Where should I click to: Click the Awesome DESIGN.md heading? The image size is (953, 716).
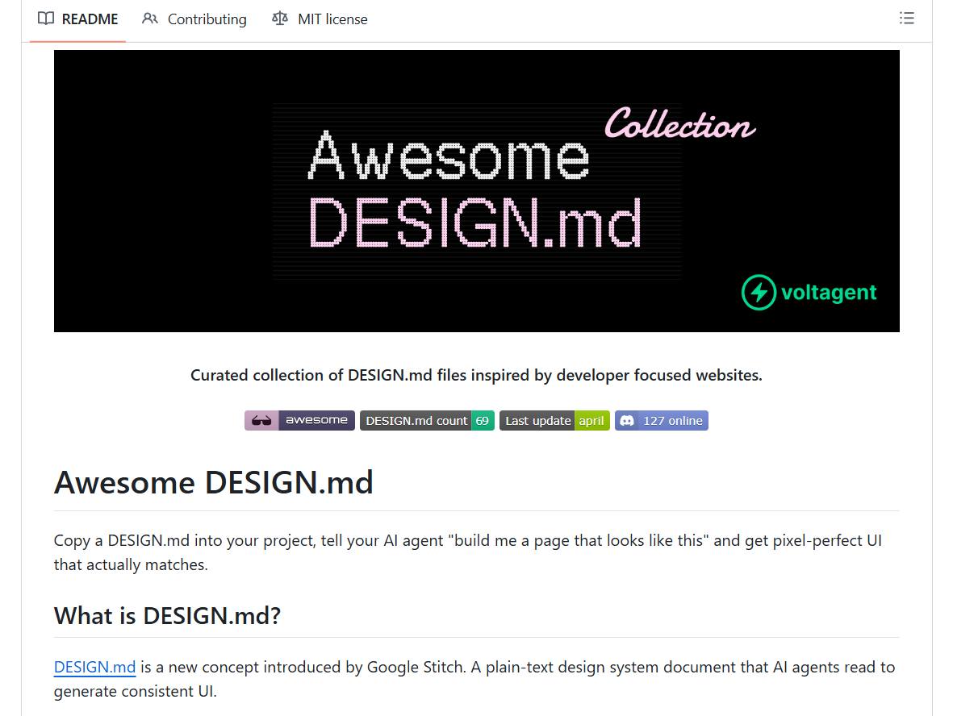(x=213, y=483)
